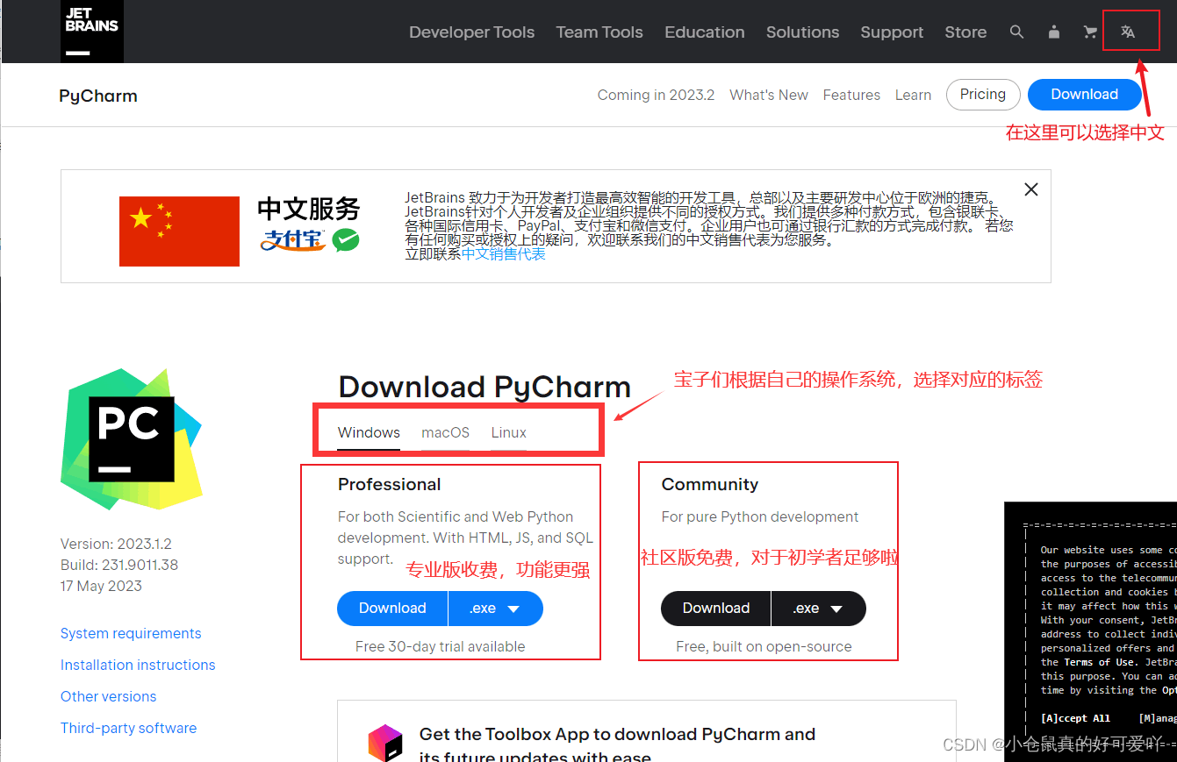This screenshot has height=762, width=1177.
Task: Select the Linux tab
Action: point(509,433)
